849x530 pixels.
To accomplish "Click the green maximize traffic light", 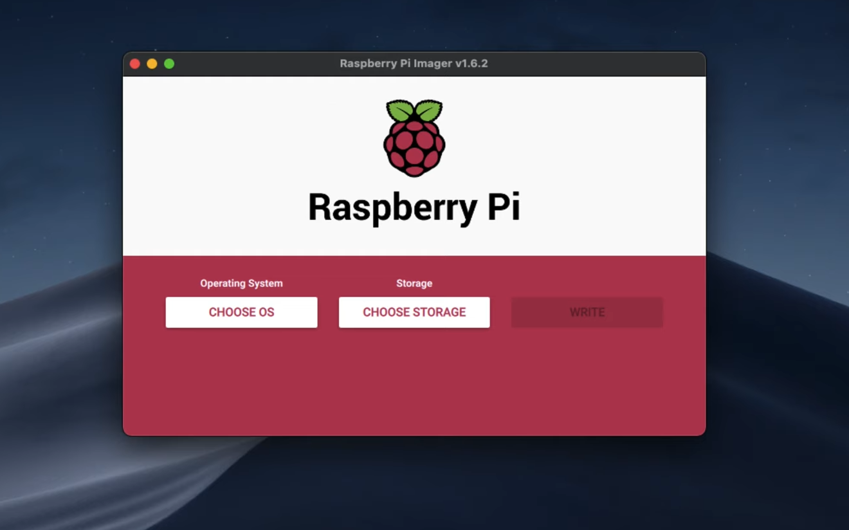I will [x=169, y=64].
